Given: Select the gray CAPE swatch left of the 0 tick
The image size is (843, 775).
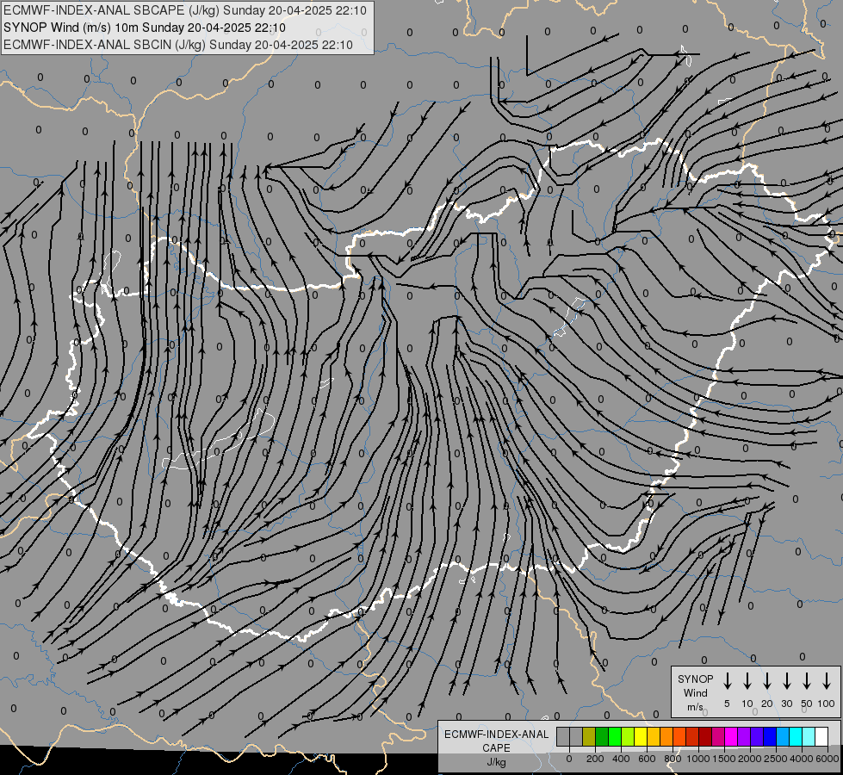Looking at the screenshot, I should tap(563, 736).
